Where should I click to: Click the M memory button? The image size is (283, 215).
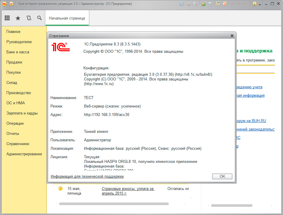[x=233, y=4]
